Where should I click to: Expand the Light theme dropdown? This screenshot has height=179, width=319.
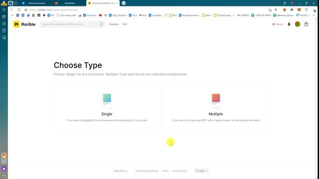[201, 171]
